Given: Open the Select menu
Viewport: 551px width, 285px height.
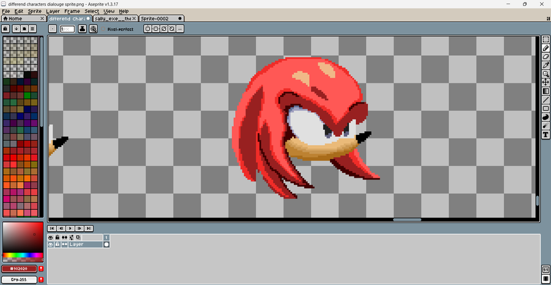Looking at the screenshot, I should [92, 11].
